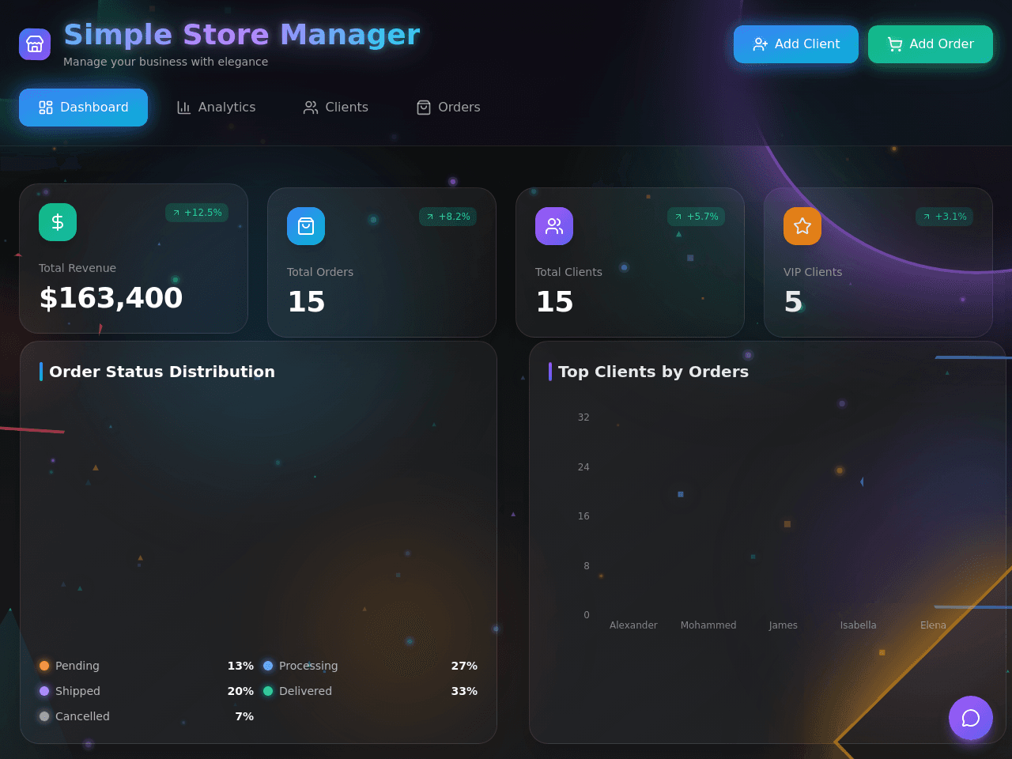Viewport: 1012px width, 759px height.
Task: Open the chat bubble floating button
Action: (971, 718)
